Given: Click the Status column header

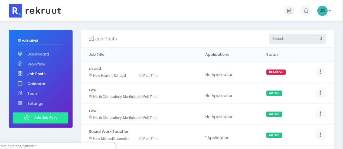Looking at the screenshot, I should 272,54.
